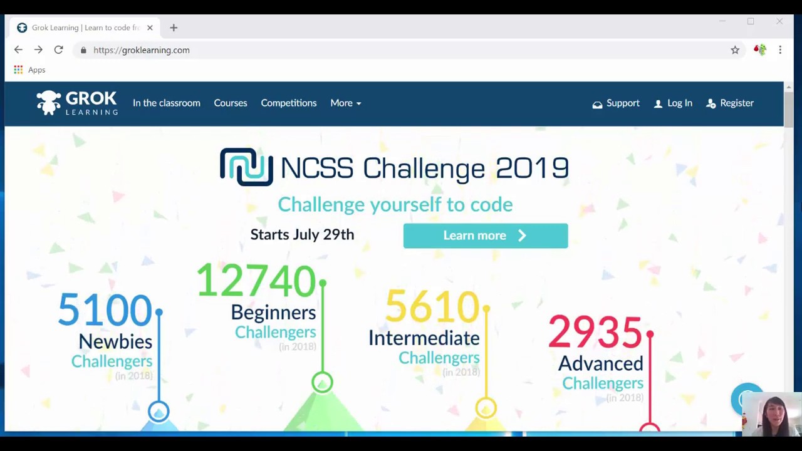Open the Competitions page

click(289, 103)
